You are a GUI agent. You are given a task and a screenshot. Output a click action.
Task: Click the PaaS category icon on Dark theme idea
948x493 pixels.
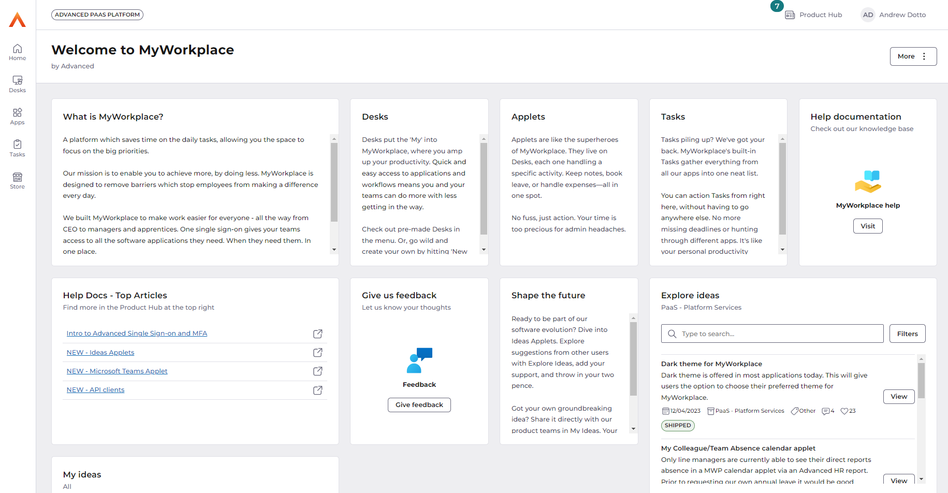(711, 411)
